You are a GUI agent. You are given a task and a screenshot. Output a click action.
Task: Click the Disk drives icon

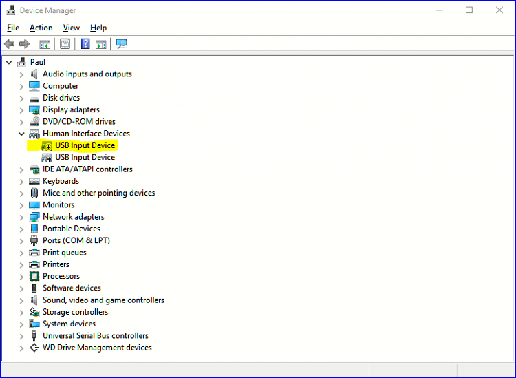(x=34, y=98)
